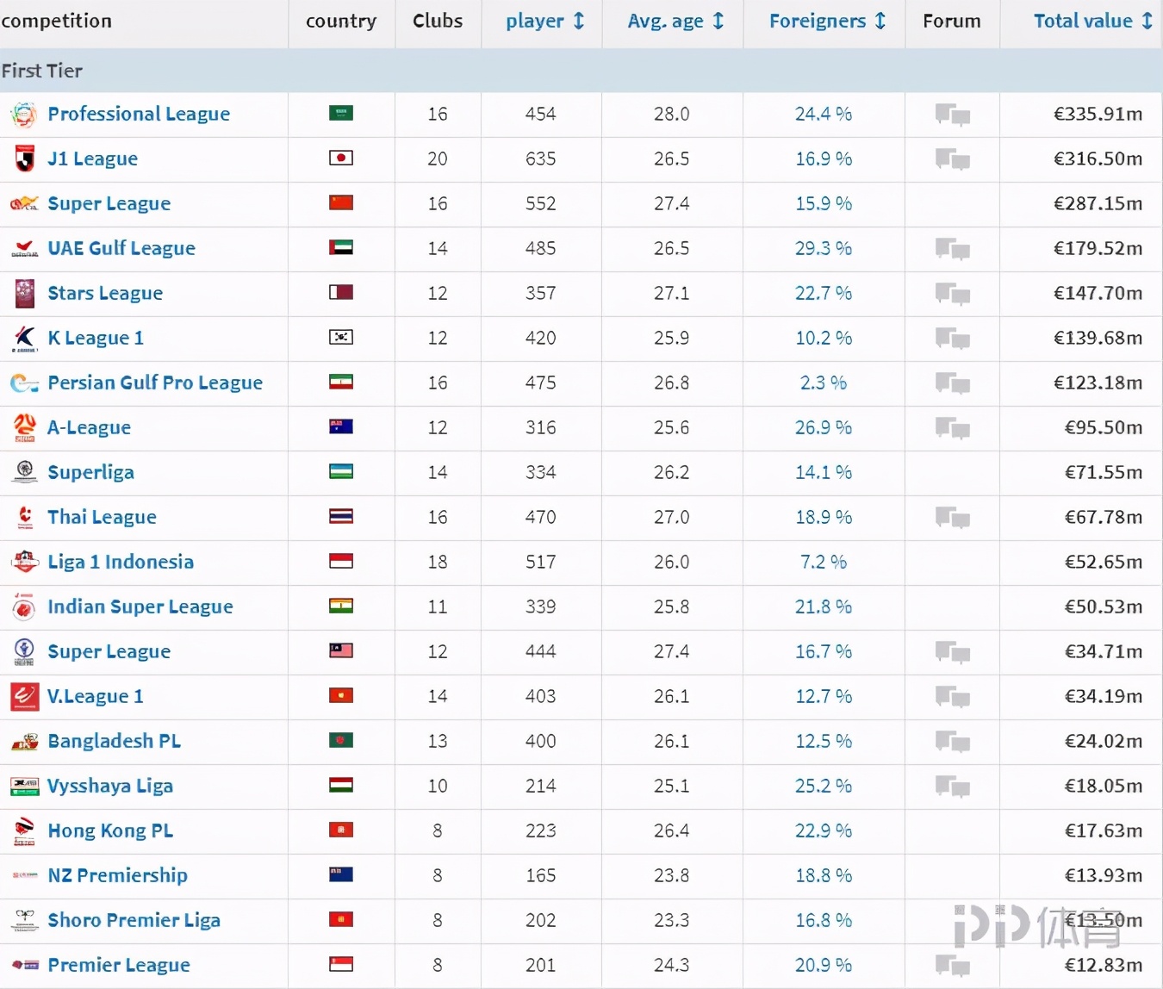Open Vysshaya Liga competition link
Screen dimensions: 1163x989
click(x=110, y=786)
